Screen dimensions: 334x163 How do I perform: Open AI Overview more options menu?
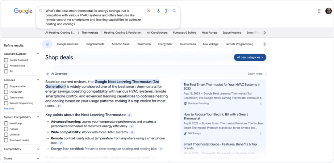266,74
